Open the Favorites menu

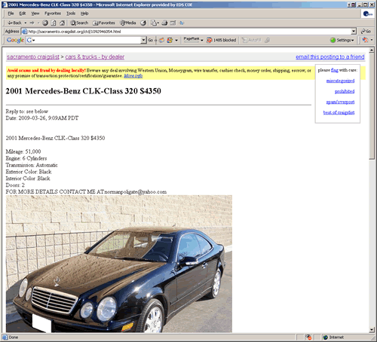pos(53,14)
